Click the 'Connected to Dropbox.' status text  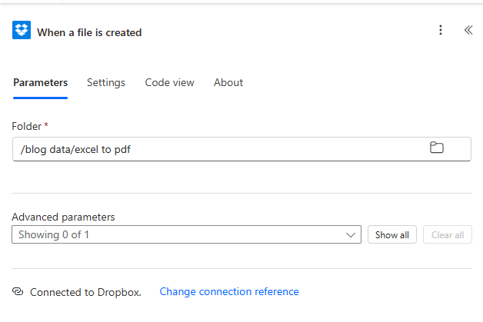click(x=85, y=292)
